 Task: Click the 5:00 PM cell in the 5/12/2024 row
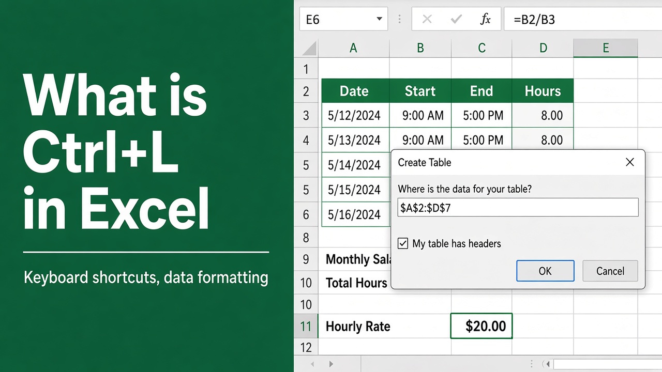point(482,115)
